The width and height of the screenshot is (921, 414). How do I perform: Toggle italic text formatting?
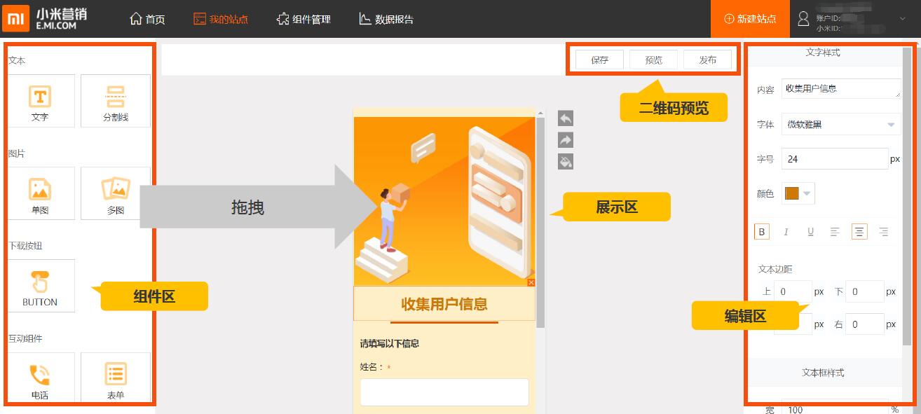click(x=786, y=232)
